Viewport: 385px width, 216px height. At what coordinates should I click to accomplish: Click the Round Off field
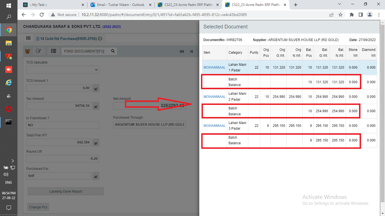(63, 159)
